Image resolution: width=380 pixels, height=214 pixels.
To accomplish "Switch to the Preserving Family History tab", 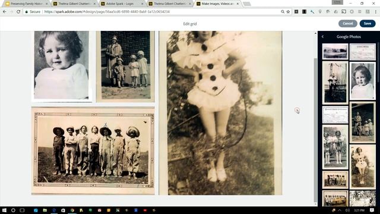I will [x=26, y=4].
